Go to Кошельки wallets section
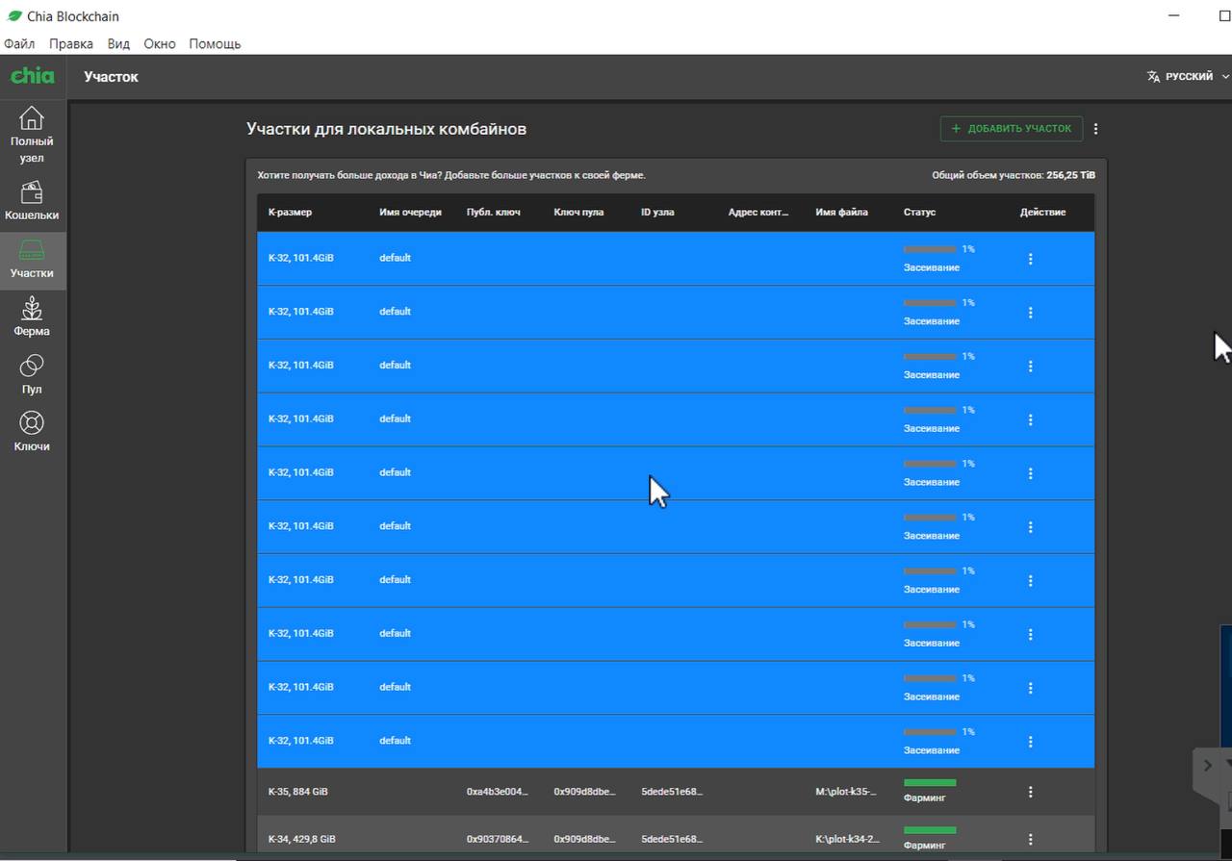 33,201
